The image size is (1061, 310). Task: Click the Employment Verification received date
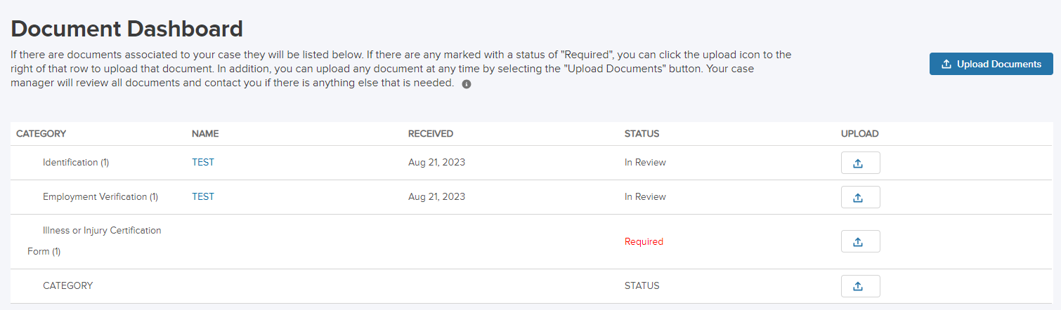click(436, 196)
